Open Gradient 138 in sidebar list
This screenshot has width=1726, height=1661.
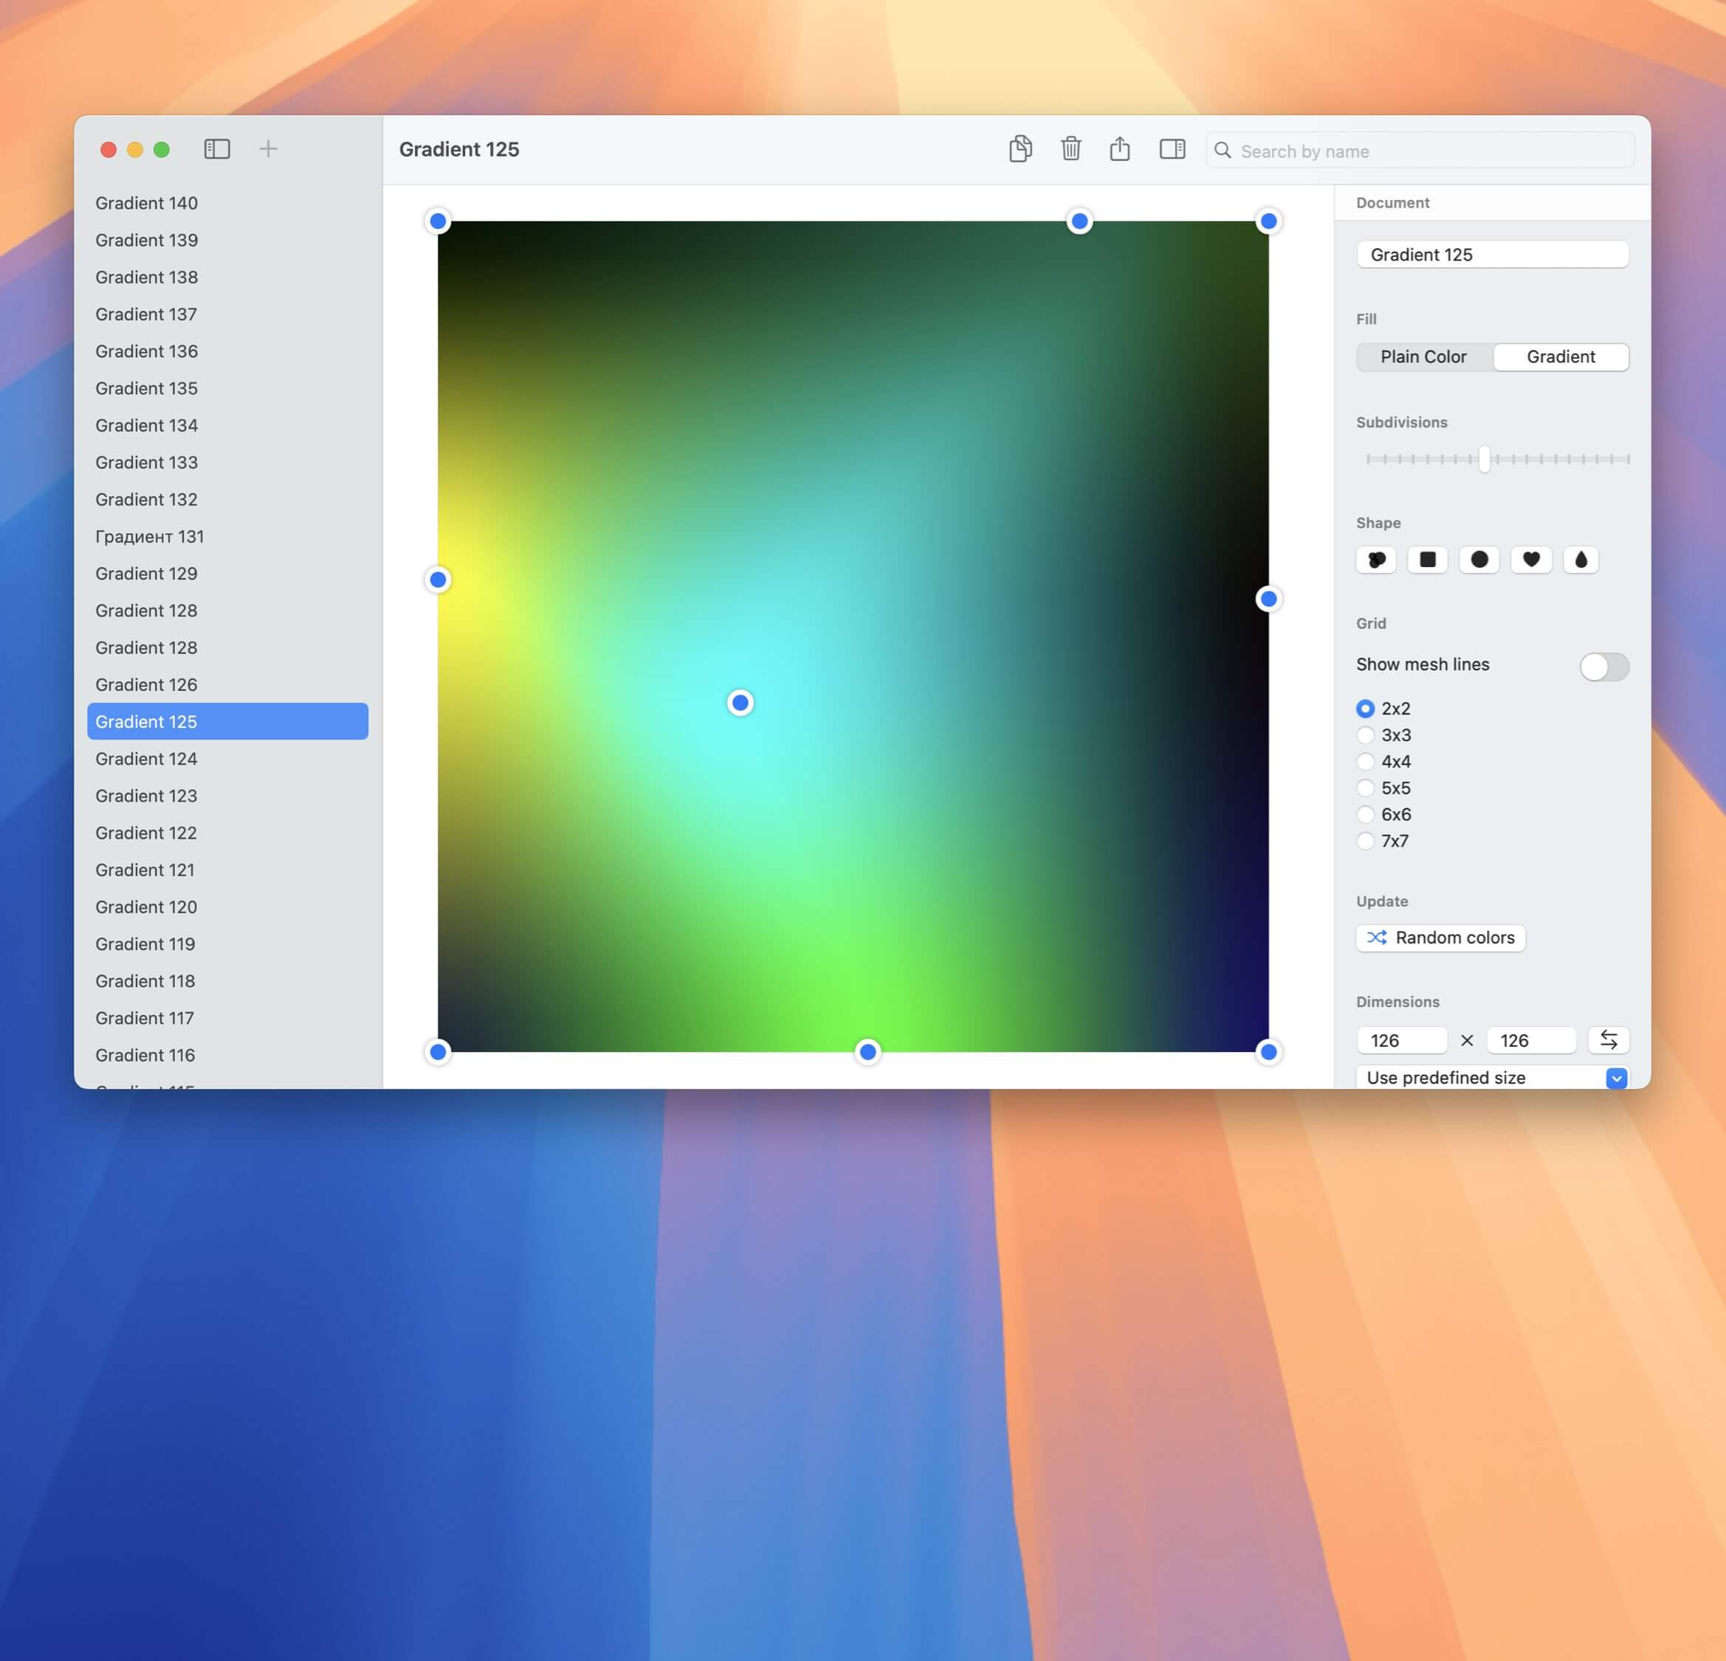click(x=146, y=278)
